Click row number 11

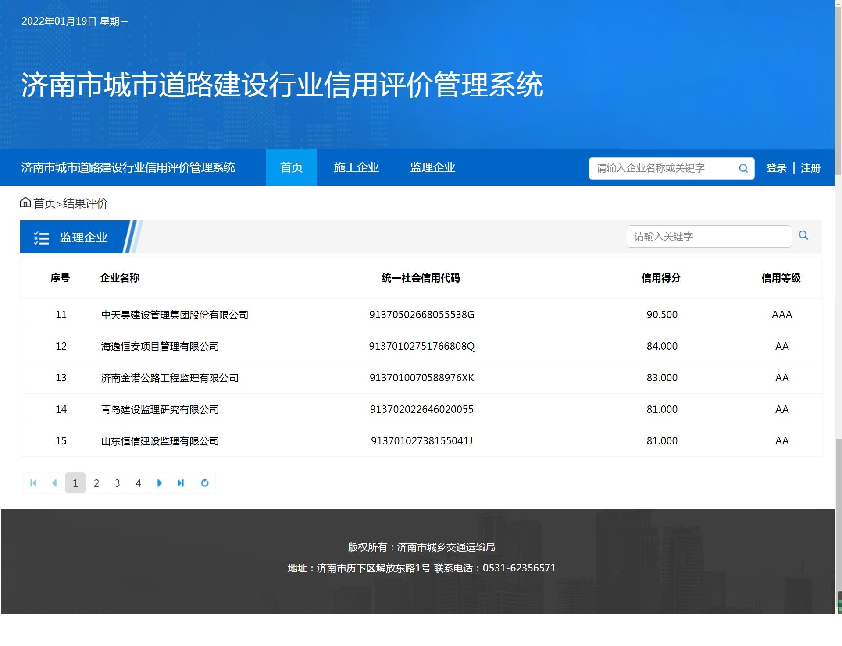pyautogui.click(x=61, y=315)
